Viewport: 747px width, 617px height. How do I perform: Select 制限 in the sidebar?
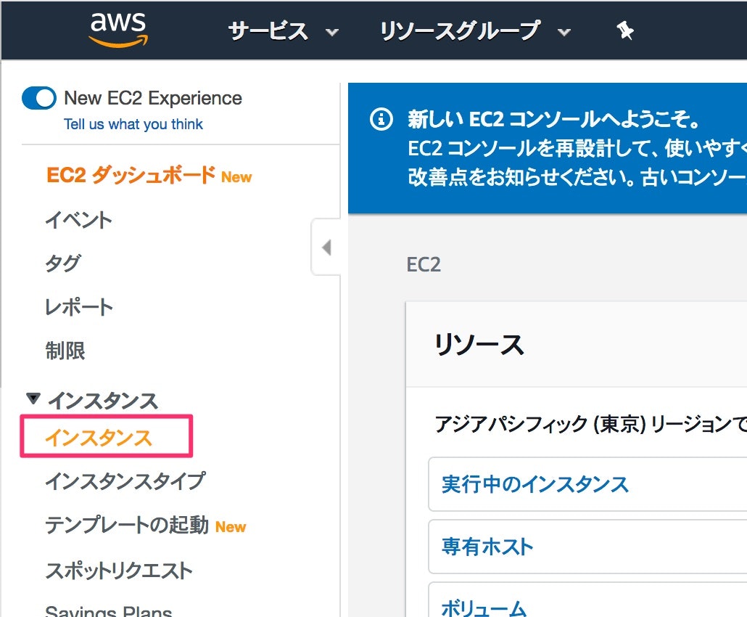pos(65,351)
